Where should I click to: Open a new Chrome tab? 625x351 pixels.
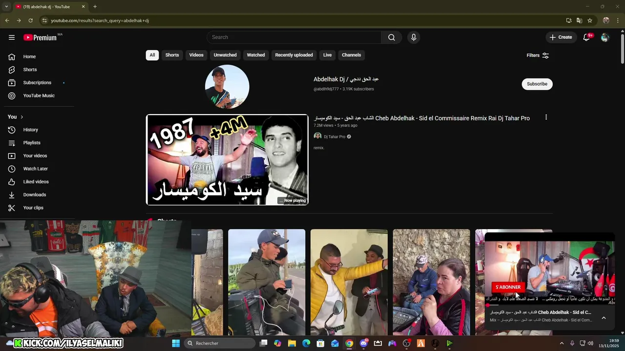tap(95, 7)
